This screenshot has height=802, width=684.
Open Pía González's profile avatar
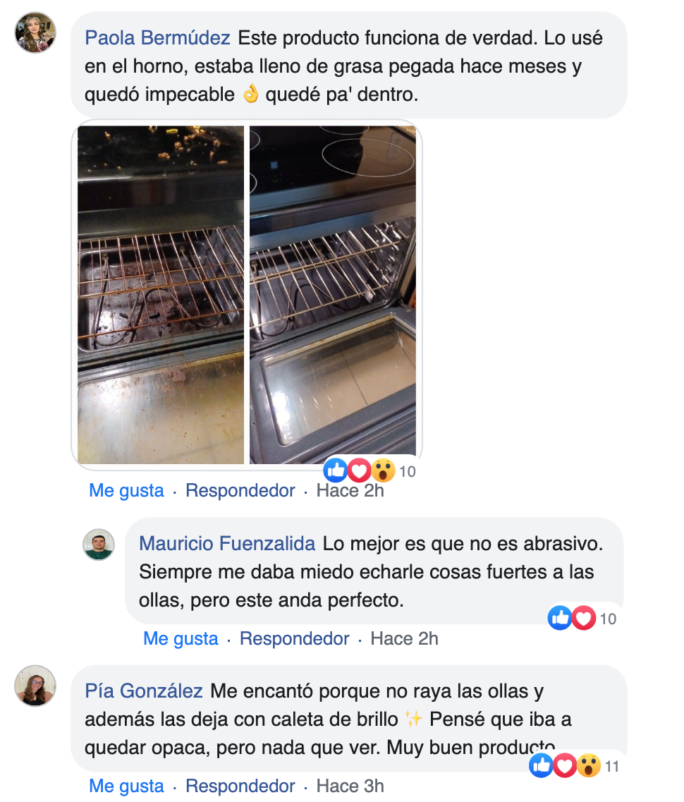[35, 686]
